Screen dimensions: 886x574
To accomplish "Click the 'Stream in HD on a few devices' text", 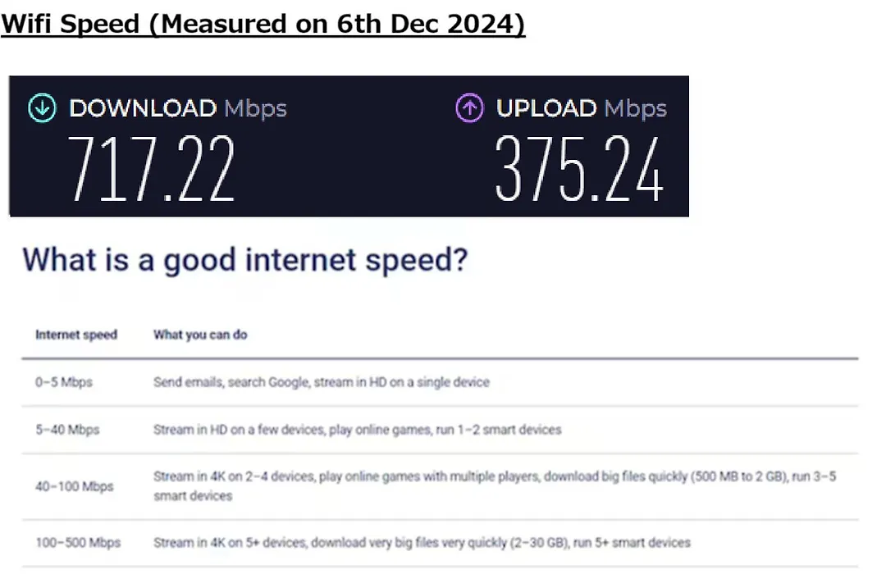I will pos(358,430).
